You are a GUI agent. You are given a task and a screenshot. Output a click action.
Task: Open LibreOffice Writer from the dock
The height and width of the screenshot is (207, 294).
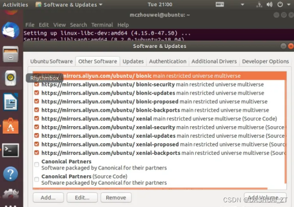pyautogui.click(x=10, y=102)
